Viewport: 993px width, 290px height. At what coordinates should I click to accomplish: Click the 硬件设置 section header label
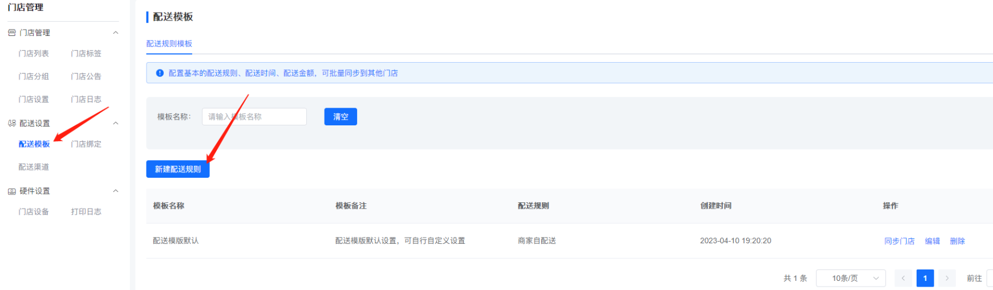pos(35,191)
